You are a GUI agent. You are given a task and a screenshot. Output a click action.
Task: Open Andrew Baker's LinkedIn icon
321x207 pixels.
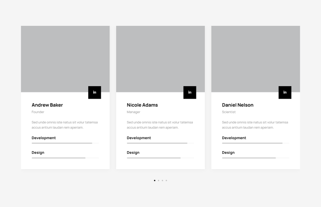coord(94,92)
